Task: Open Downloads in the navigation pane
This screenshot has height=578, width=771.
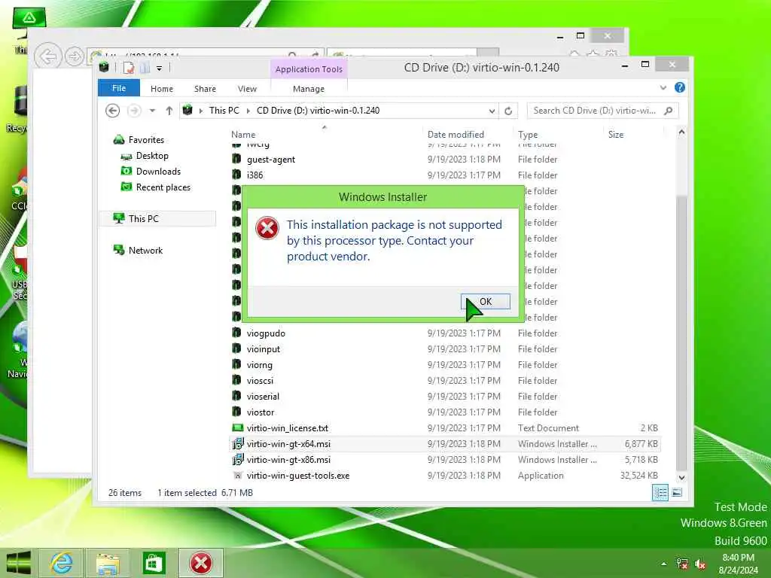Action: click(158, 172)
